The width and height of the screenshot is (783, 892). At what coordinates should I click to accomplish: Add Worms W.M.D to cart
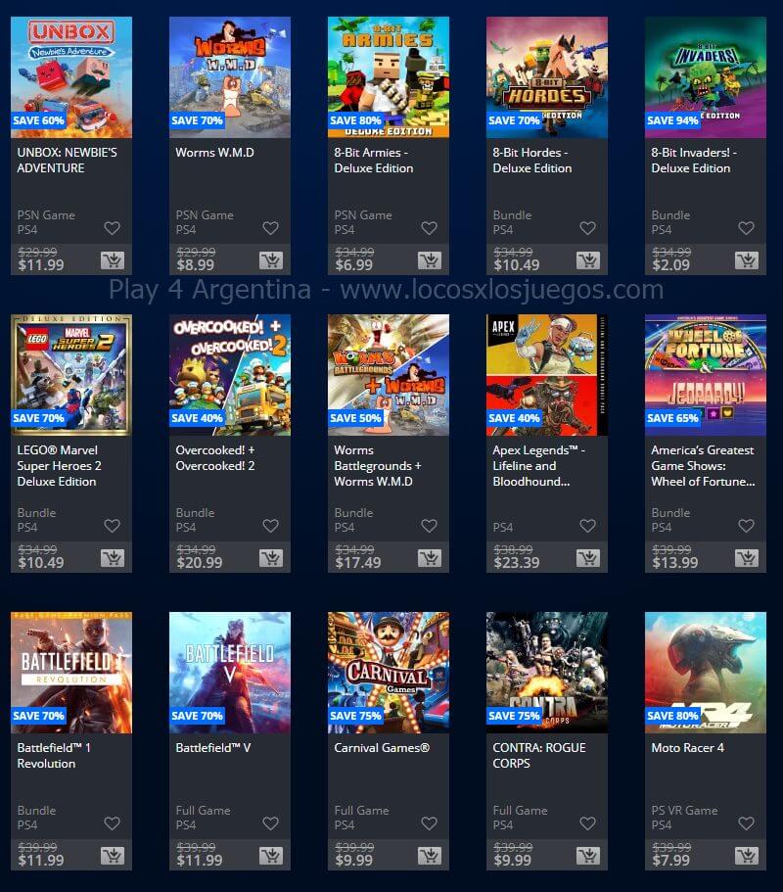coord(271,260)
